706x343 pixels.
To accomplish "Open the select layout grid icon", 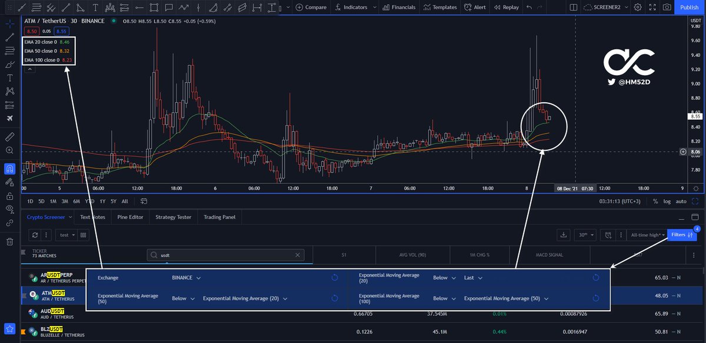I will pos(574,8).
